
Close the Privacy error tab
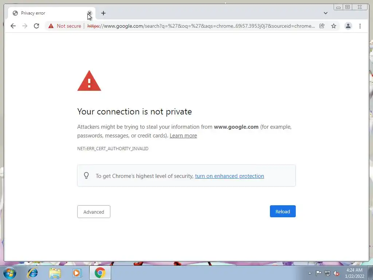[90, 13]
